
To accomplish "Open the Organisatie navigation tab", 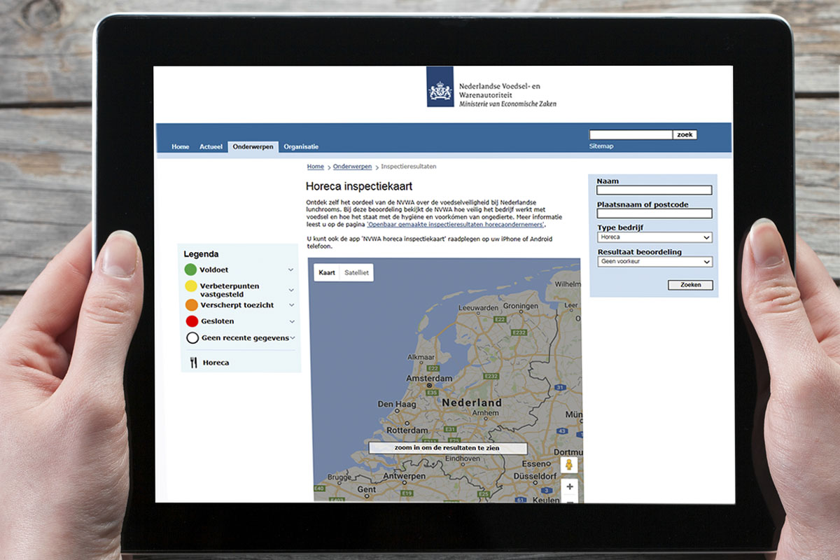I will pyautogui.click(x=301, y=147).
